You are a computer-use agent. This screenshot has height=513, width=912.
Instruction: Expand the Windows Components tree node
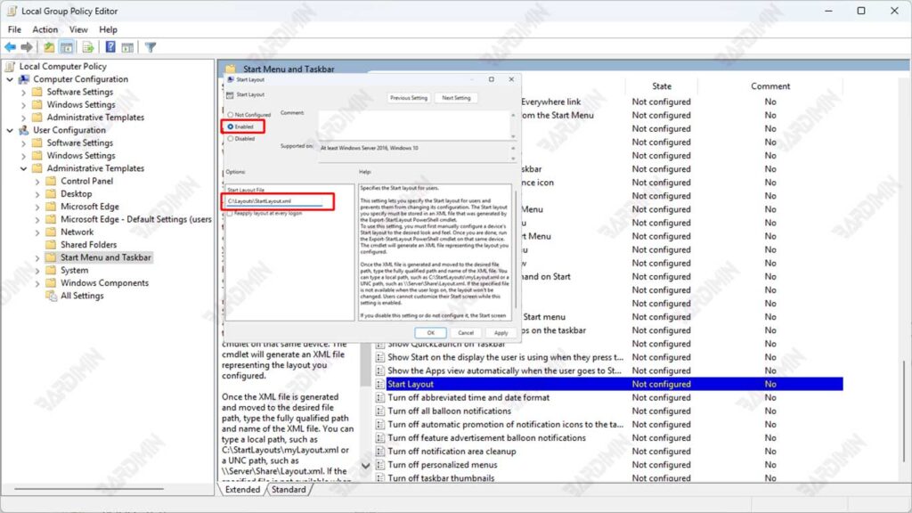(x=37, y=283)
